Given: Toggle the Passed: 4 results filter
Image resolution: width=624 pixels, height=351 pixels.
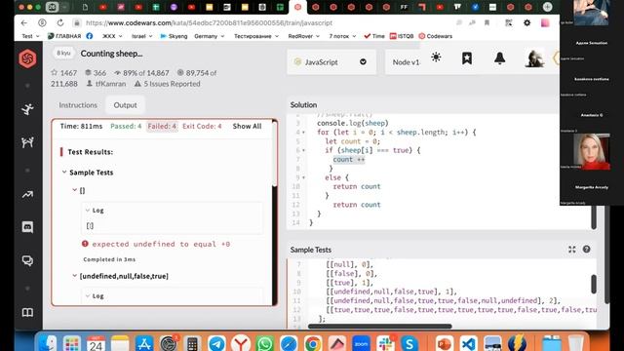Looking at the screenshot, I should (126, 126).
